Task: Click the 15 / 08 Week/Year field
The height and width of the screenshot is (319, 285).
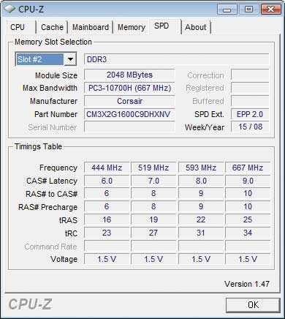Action: (250, 127)
